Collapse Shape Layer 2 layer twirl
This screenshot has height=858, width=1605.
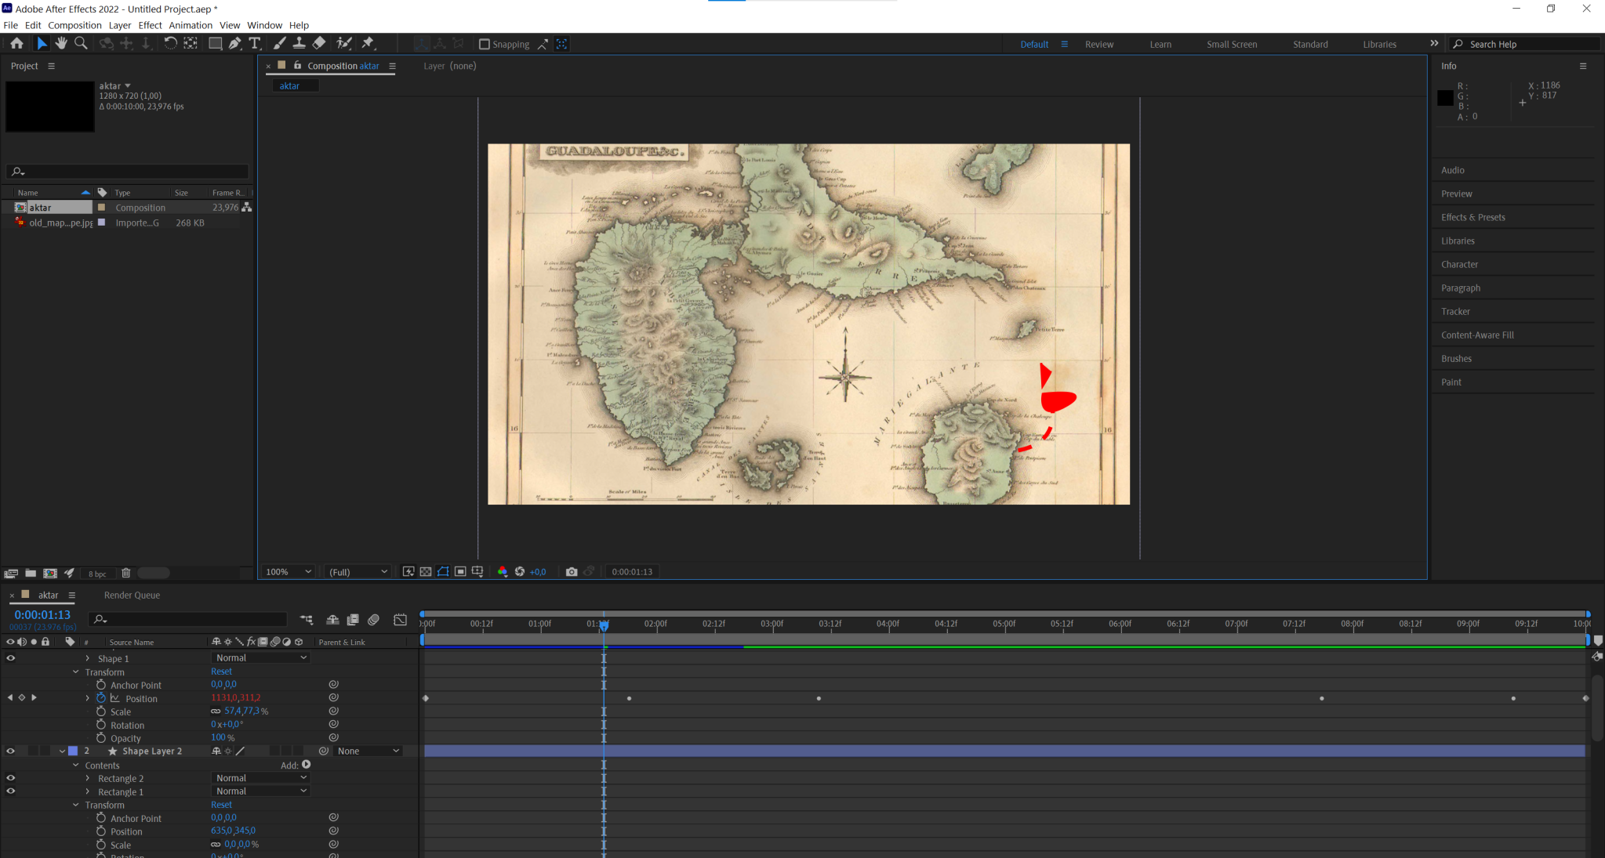[62, 751]
